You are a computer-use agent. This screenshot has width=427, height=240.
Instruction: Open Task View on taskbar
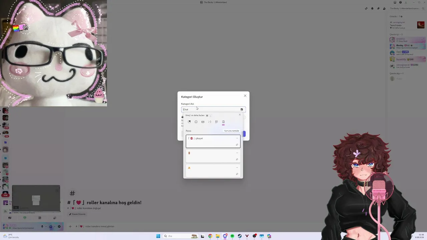(x=202, y=236)
